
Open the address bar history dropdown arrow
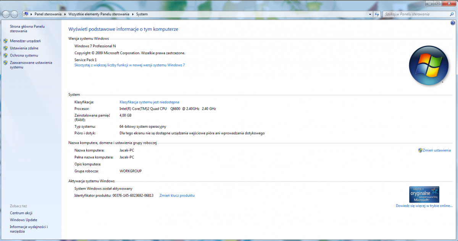[370, 14]
